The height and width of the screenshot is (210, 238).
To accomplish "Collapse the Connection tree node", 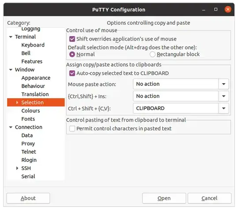I will pyautogui.click(x=11, y=127).
